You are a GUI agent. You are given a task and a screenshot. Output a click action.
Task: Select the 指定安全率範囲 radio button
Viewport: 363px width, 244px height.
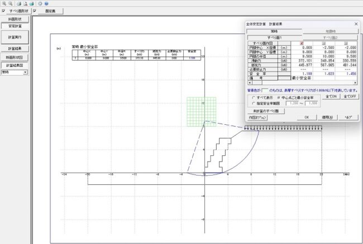point(254,104)
